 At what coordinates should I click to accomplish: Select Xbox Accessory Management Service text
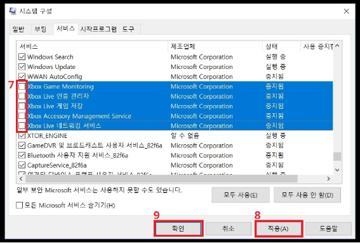[79, 116]
